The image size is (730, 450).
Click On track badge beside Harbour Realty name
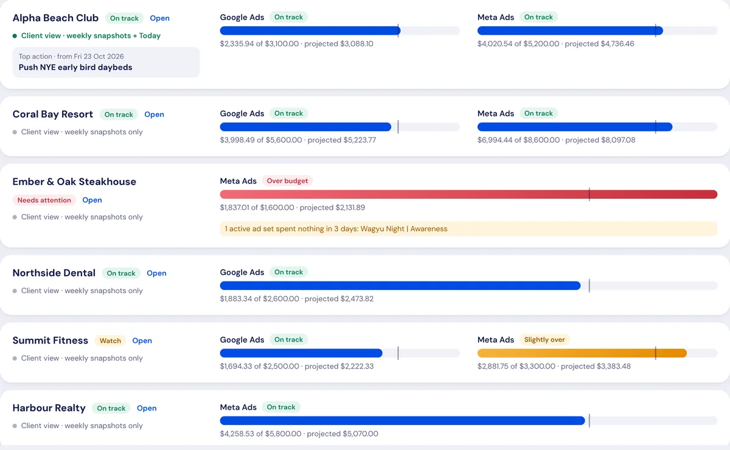[111, 408]
